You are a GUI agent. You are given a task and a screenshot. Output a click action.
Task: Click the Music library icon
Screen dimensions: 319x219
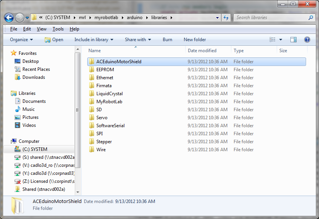[18, 109]
